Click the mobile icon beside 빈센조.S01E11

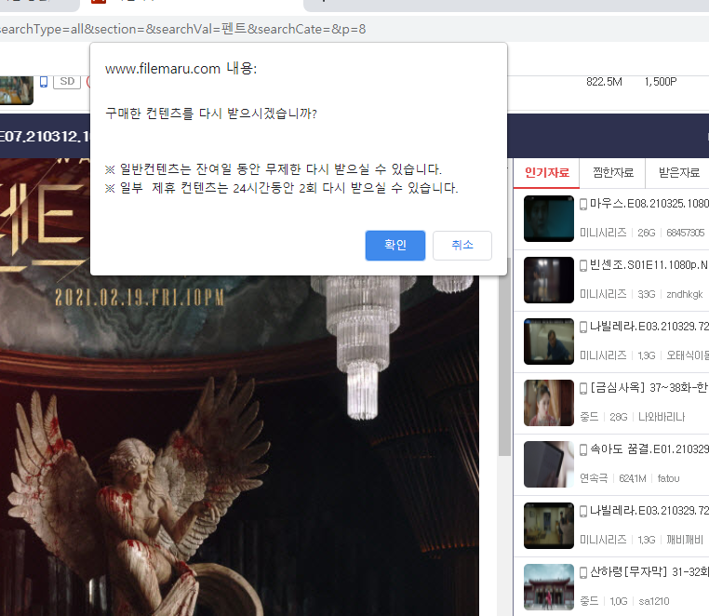(583, 266)
